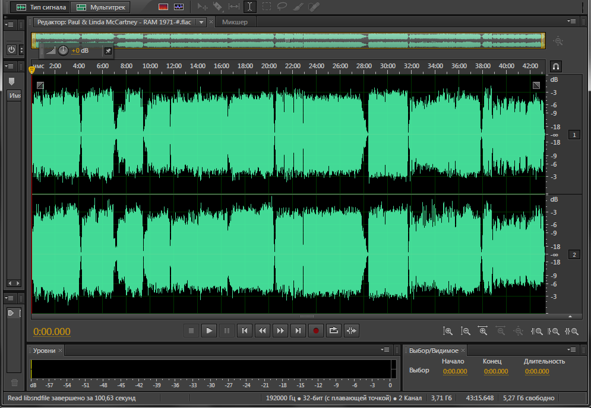Zoom out amplitude

pyautogui.click(x=465, y=332)
